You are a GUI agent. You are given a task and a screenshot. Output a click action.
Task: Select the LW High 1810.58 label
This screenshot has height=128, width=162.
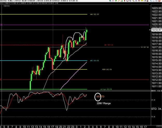tap(106, 89)
